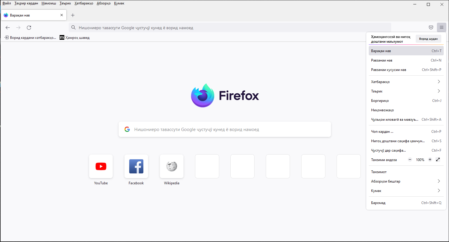This screenshot has width=449, height=242.
Task: Reload the current page
Action: pos(29,28)
